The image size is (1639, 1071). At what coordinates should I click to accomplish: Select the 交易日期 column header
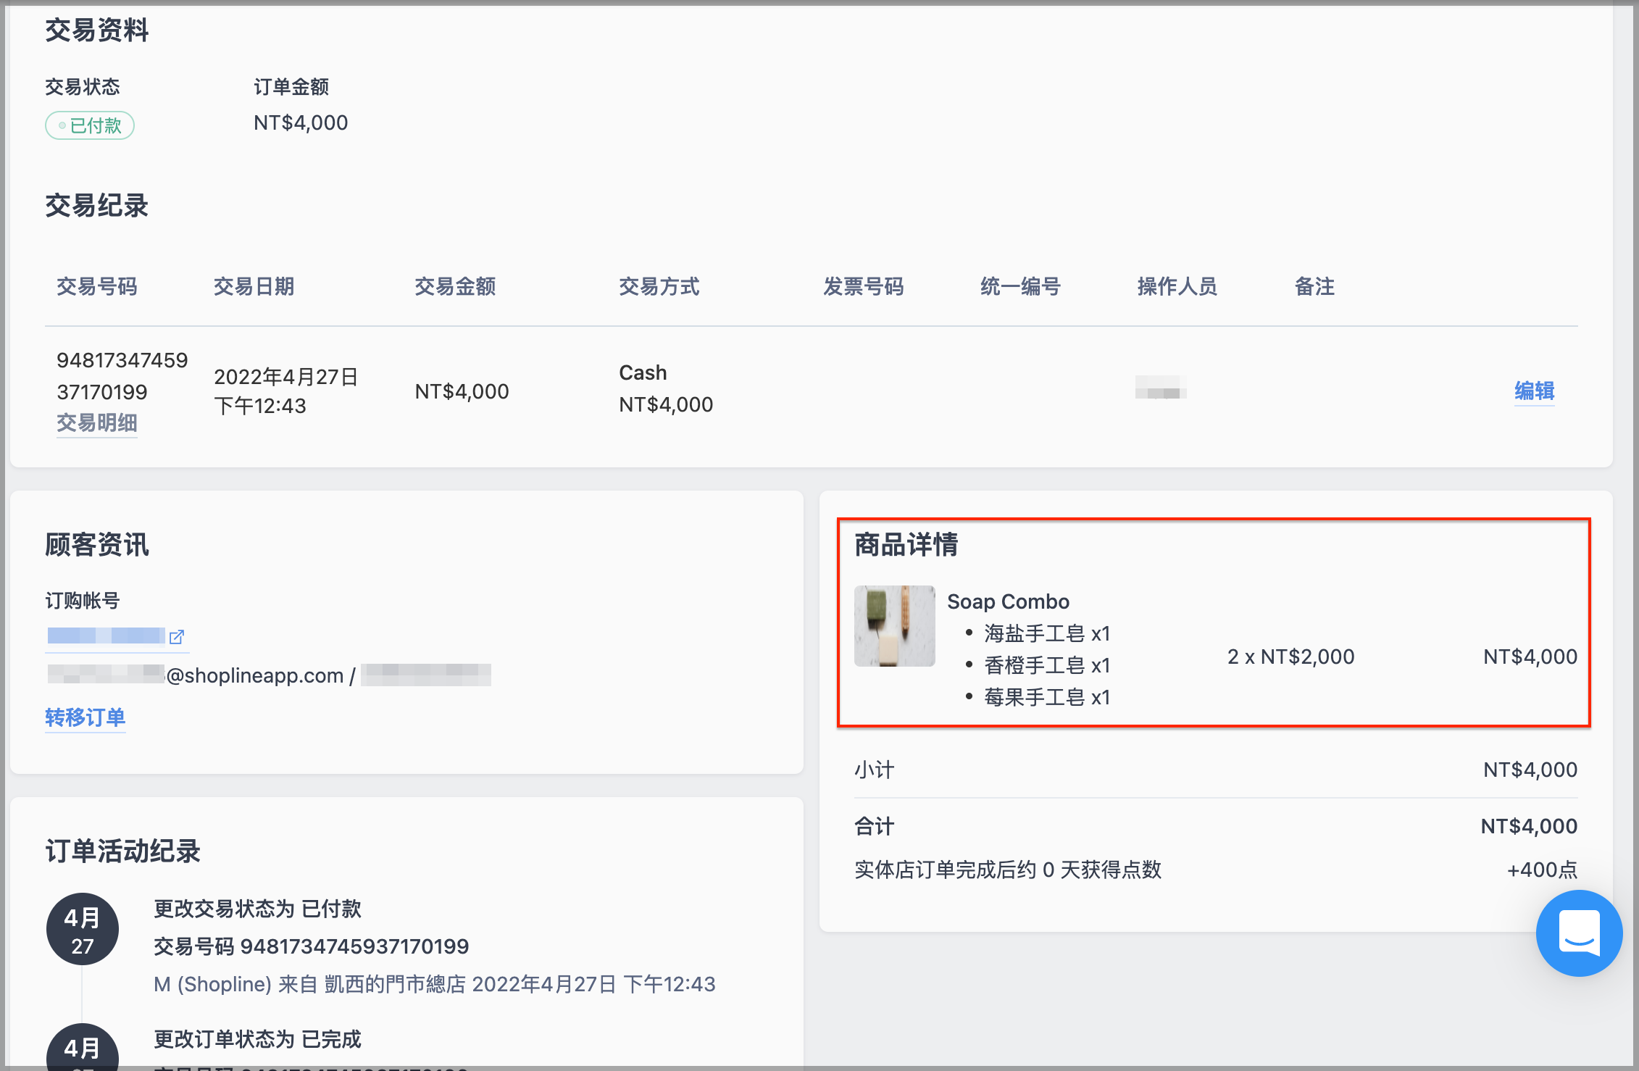click(x=254, y=286)
